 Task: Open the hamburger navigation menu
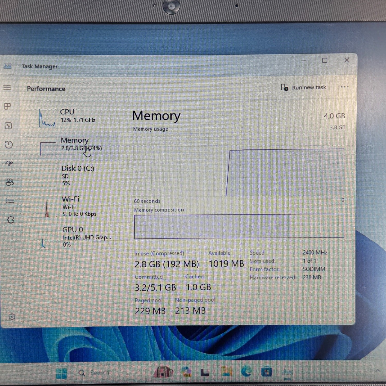[7, 88]
